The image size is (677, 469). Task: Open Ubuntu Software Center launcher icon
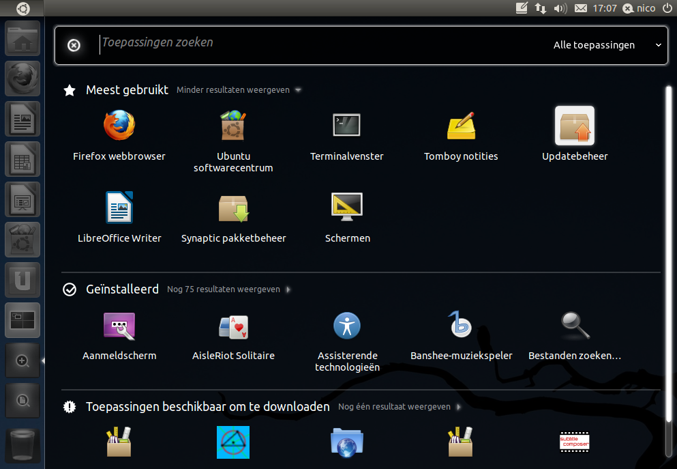22,240
